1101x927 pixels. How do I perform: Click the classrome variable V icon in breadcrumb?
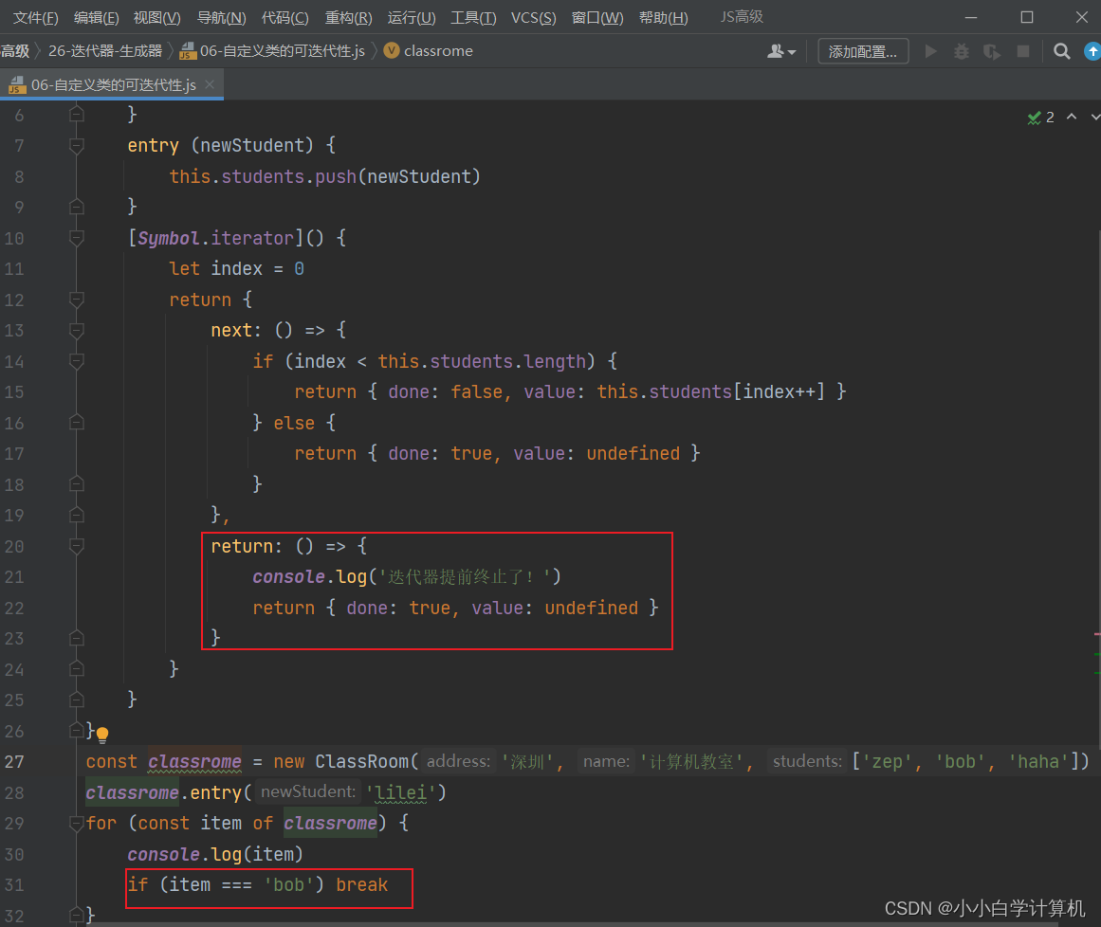pyautogui.click(x=392, y=50)
